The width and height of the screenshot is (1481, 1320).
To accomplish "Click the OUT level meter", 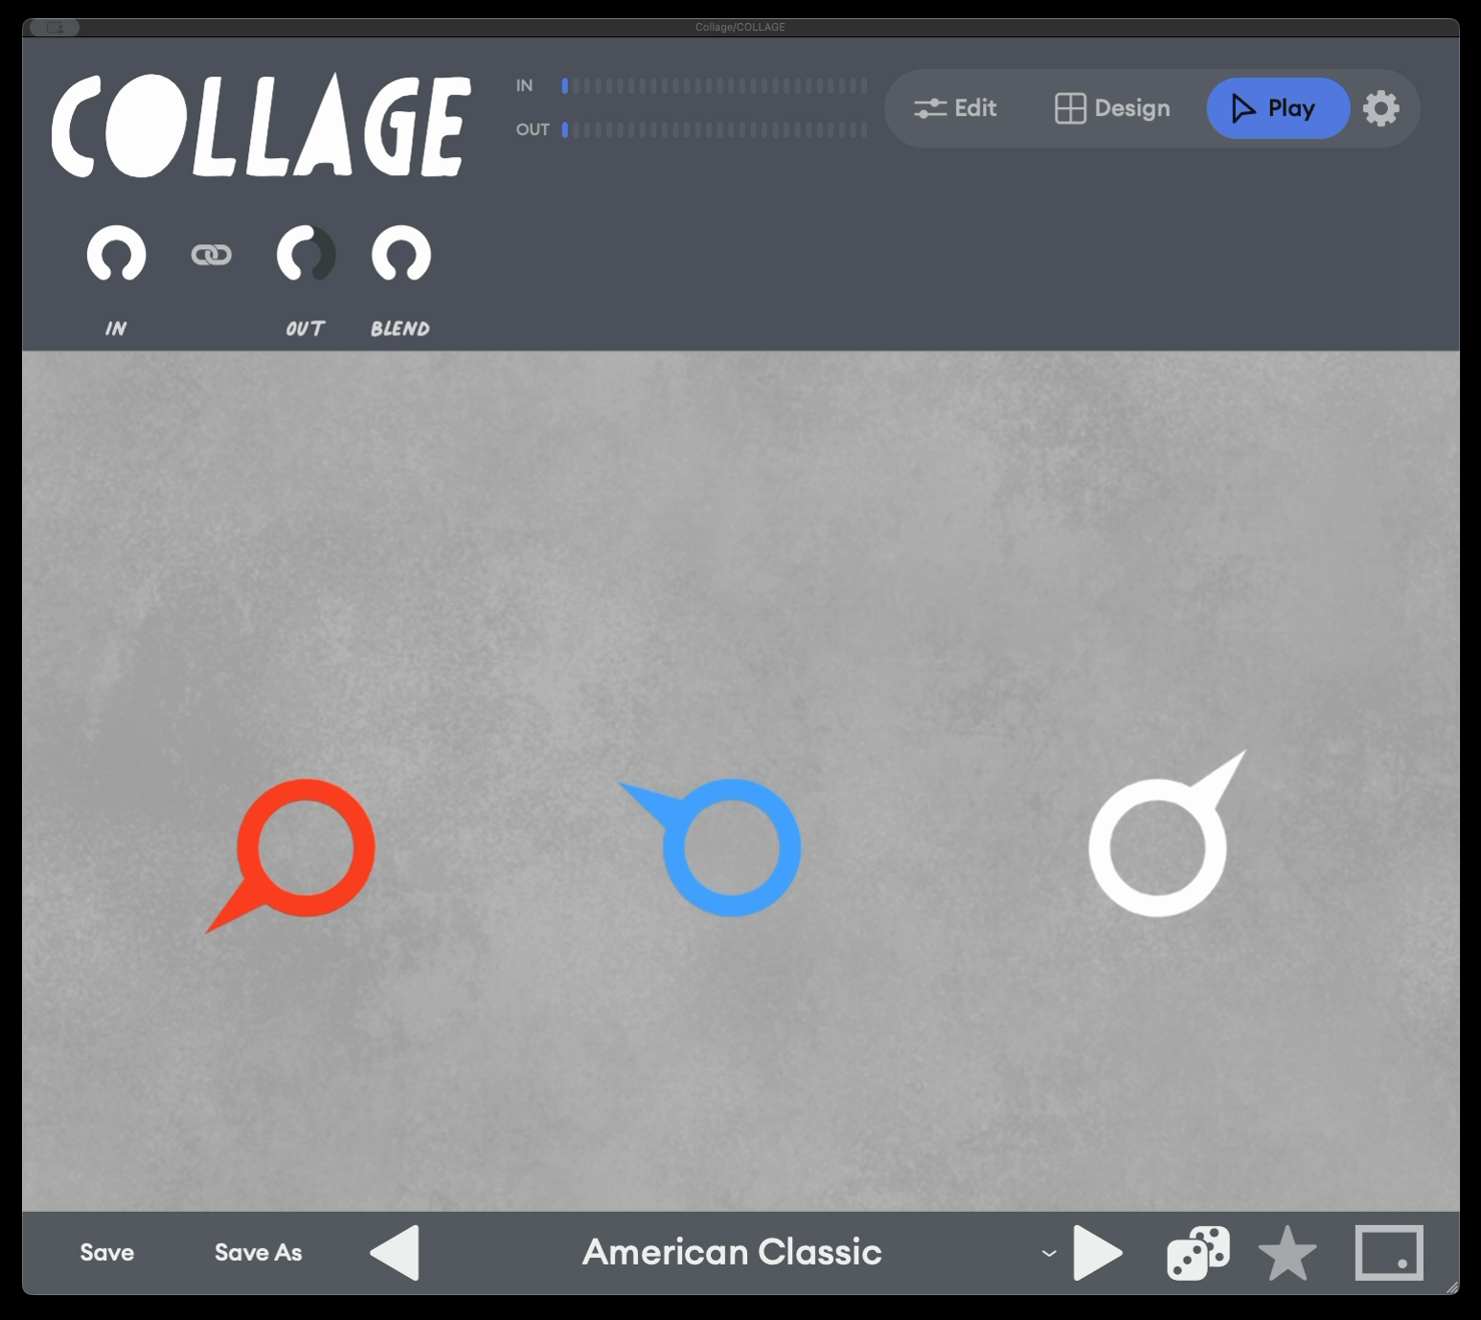I will pos(715,129).
